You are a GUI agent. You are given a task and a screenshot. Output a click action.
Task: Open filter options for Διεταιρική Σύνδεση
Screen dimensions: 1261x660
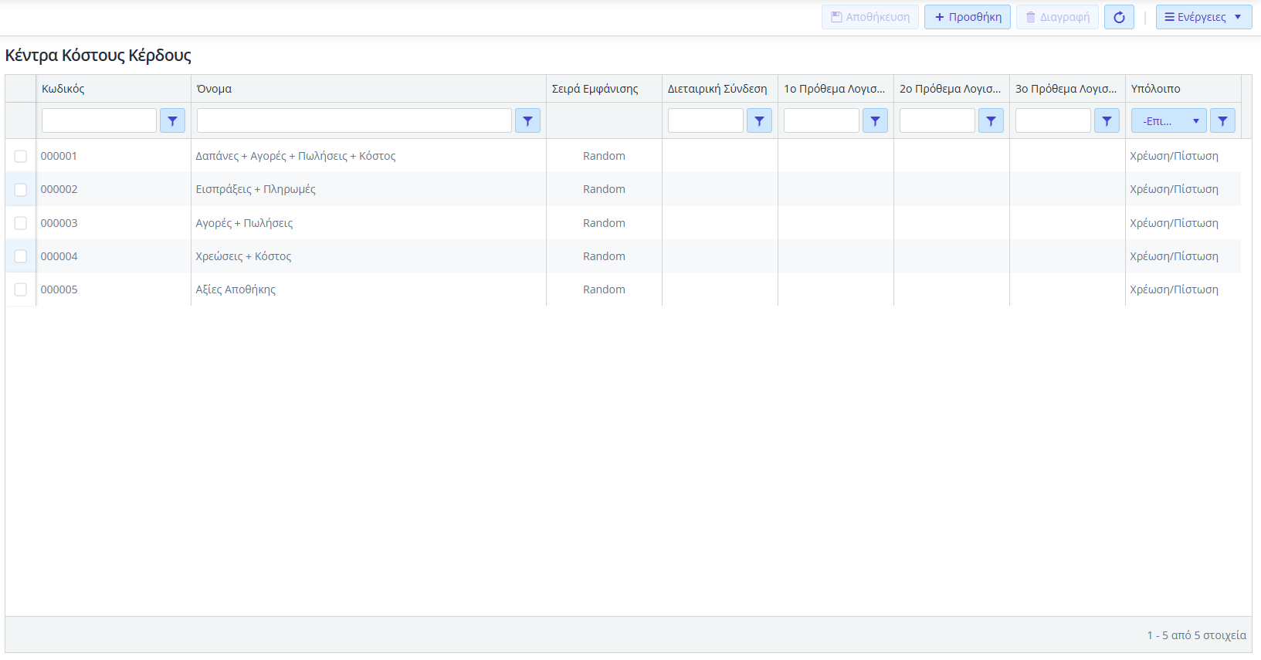(x=759, y=121)
